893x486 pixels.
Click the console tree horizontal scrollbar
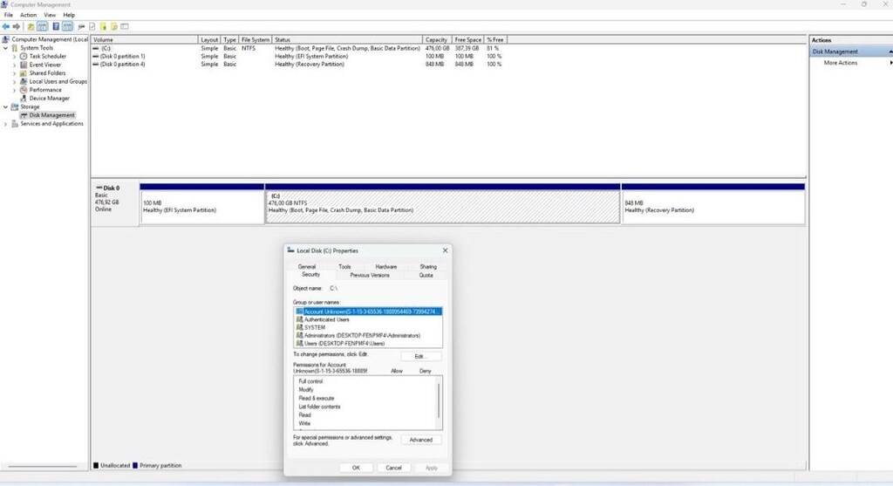43,467
